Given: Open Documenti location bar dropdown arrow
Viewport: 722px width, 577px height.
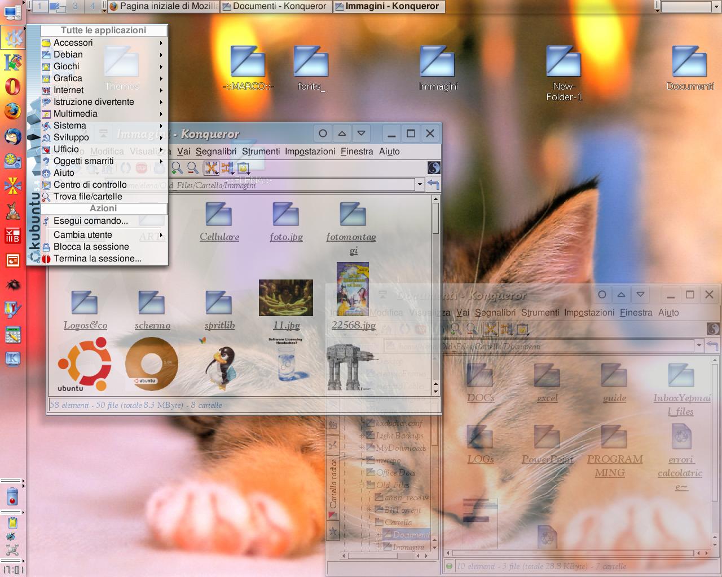Looking at the screenshot, I should [x=698, y=345].
